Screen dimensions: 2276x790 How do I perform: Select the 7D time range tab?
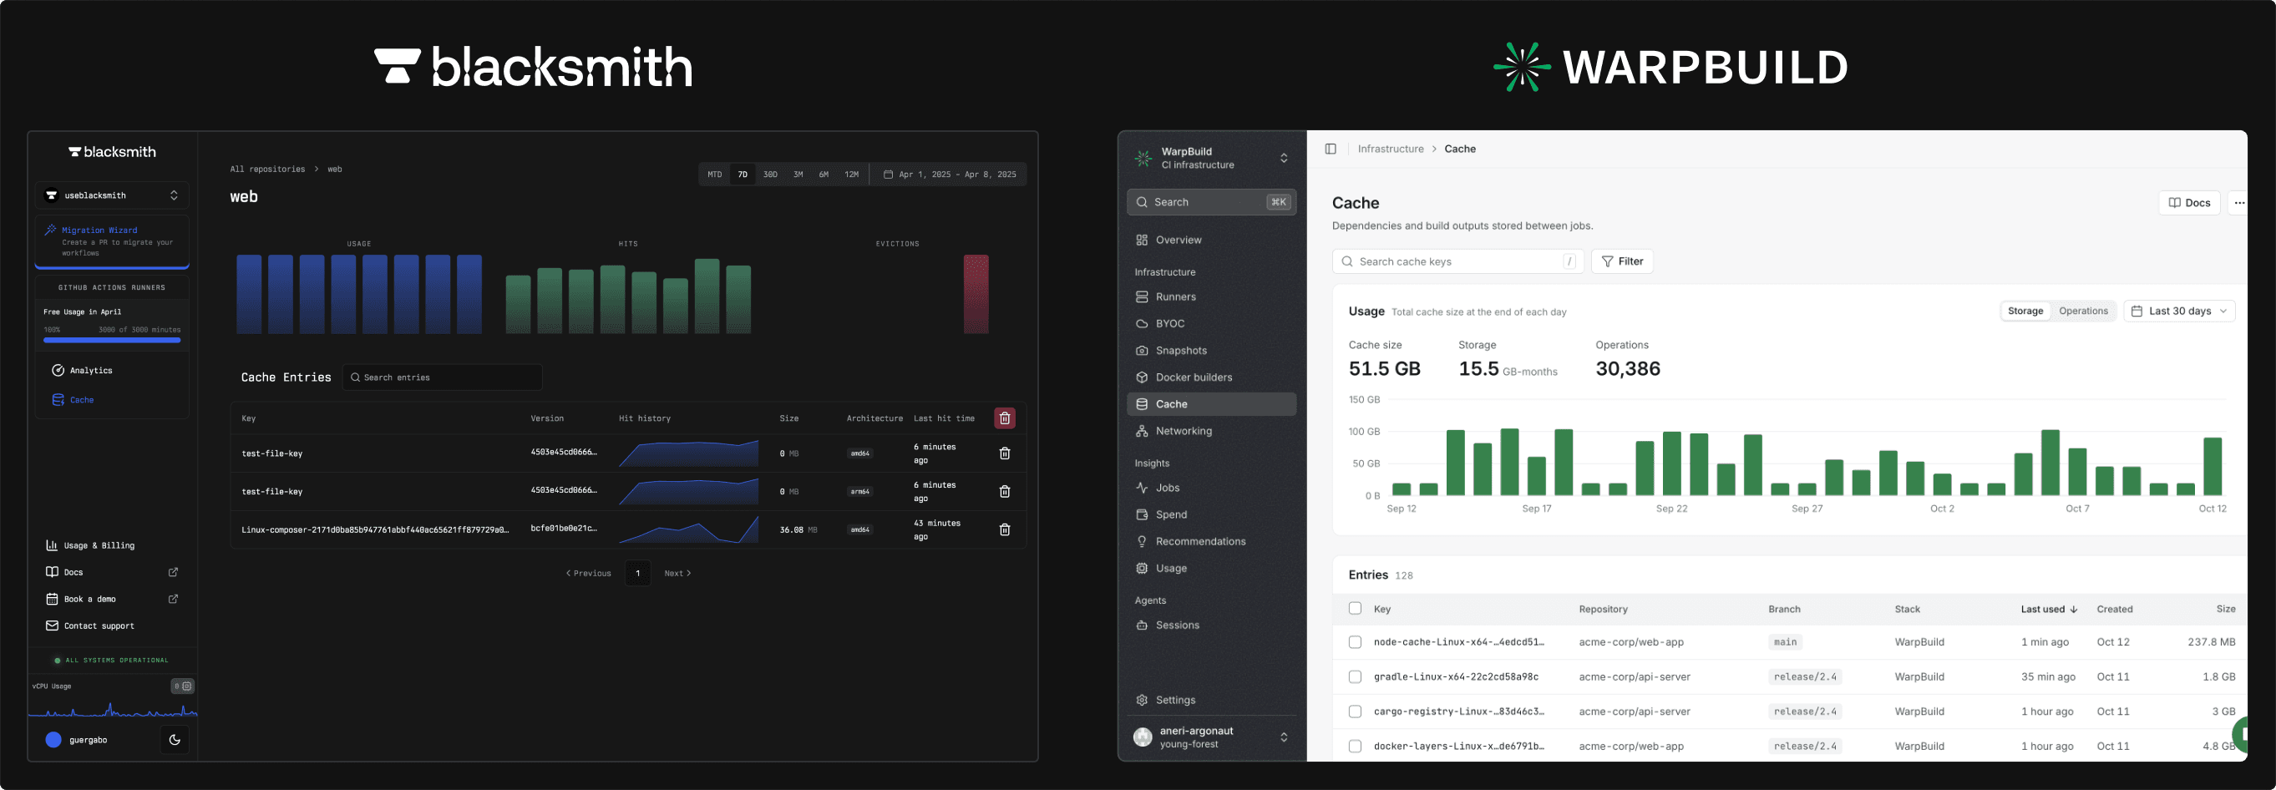743,175
